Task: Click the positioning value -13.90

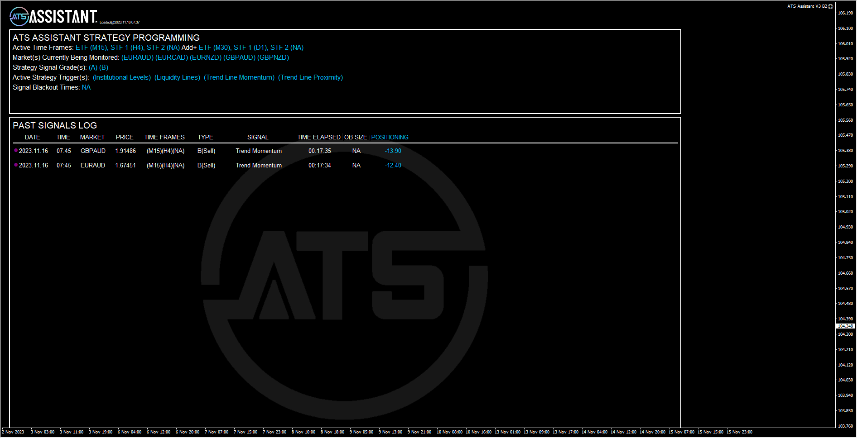Action: point(393,151)
